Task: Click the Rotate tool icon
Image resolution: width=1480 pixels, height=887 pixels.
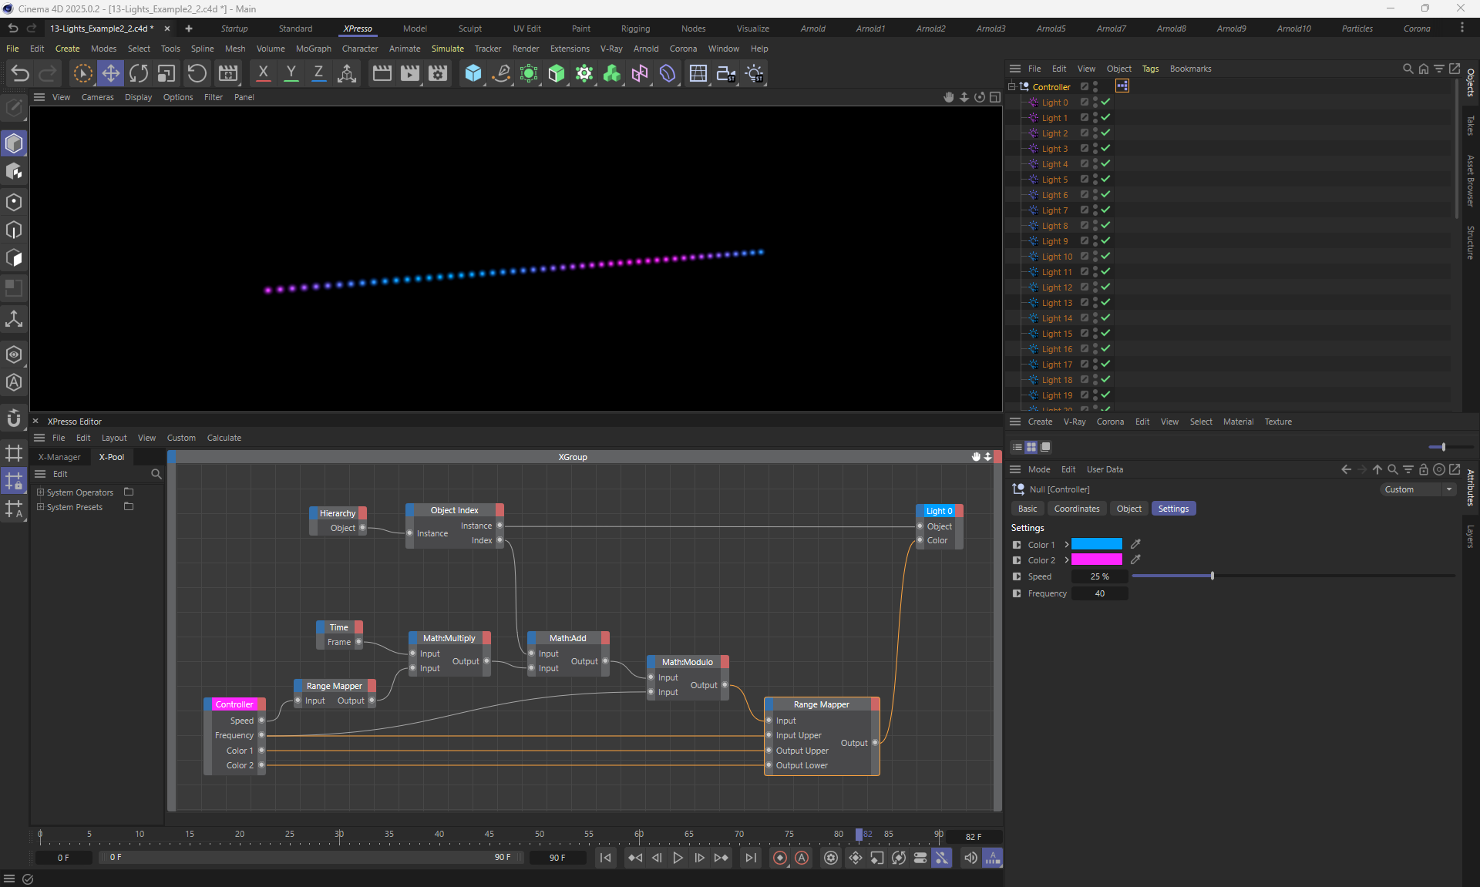Action: 139,73
